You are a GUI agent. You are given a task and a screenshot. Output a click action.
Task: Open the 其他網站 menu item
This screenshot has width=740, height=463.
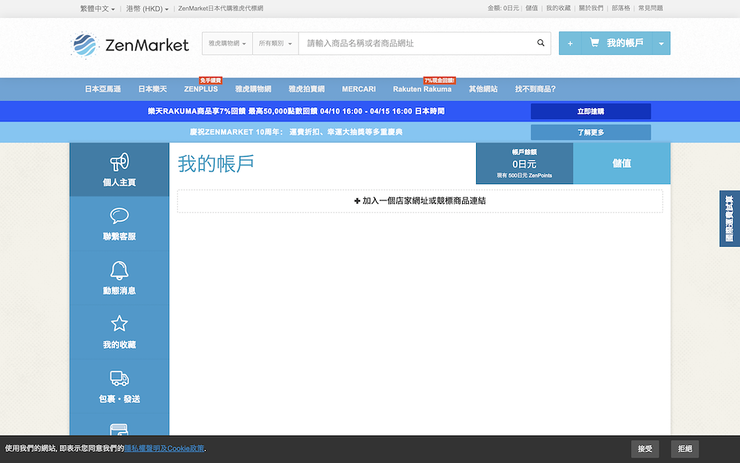(483, 89)
